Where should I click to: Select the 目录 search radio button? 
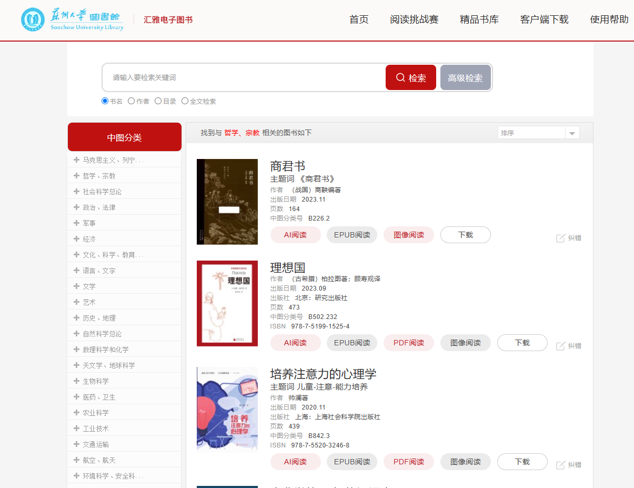pyautogui.click(x=158, y=101)
